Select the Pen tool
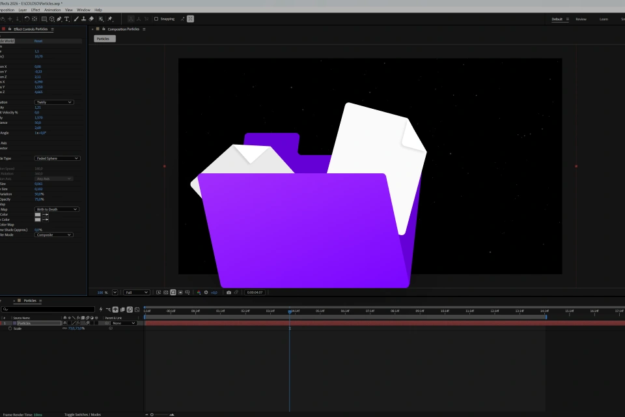Viewport: 625px width, 417px height. click(x=59, y=19)
